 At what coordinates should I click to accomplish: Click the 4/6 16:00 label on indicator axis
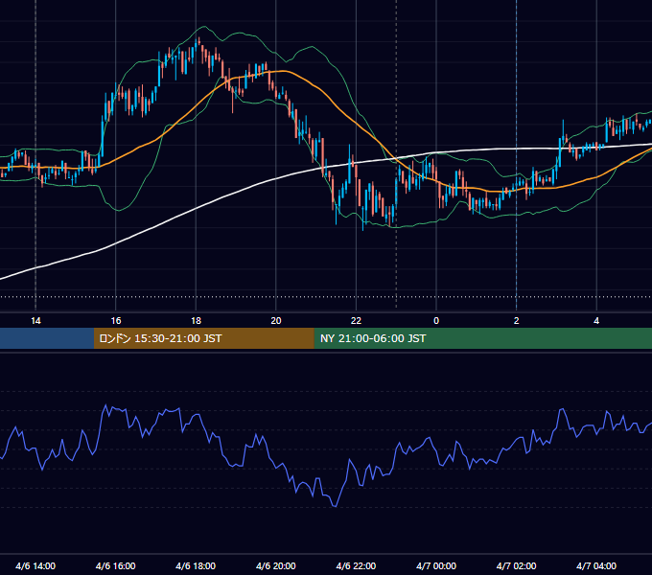coord(116,565)
